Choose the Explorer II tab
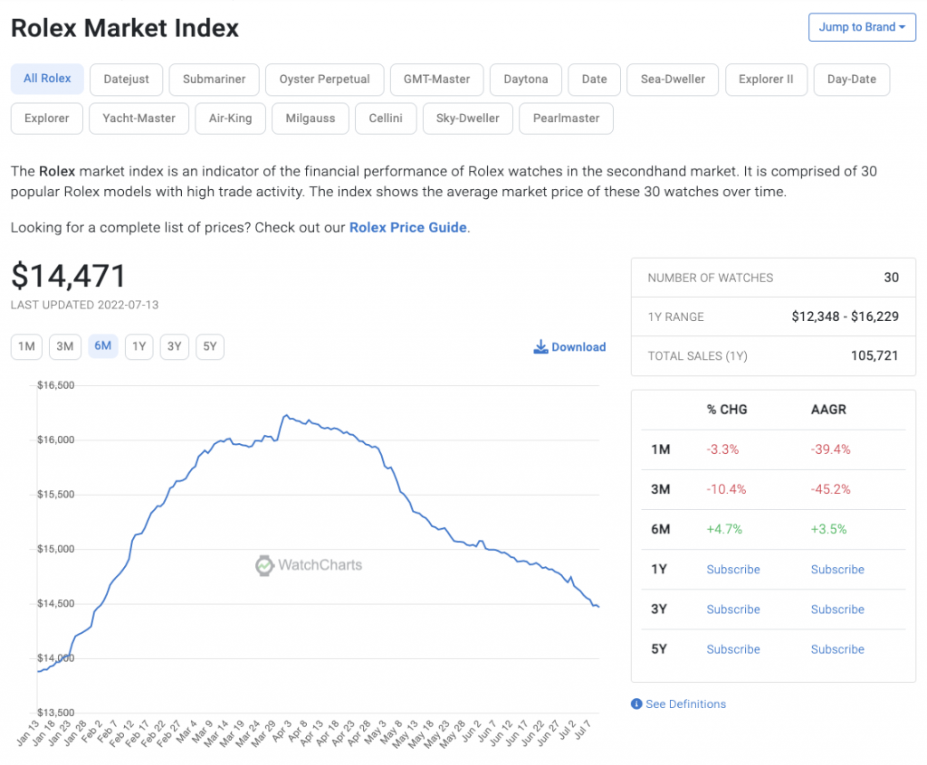 pyautogui.click(x=766, y=80)
